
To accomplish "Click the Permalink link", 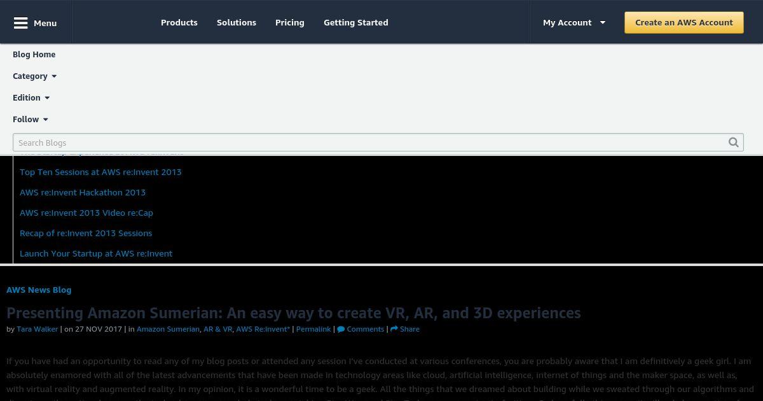I will pyautogui.click(x=313, y=329).
